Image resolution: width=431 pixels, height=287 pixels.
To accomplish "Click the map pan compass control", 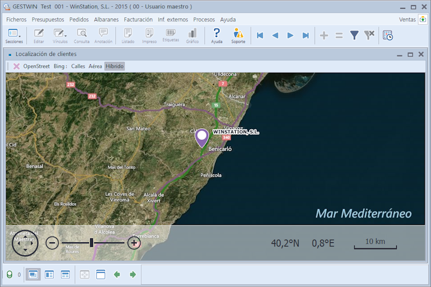I will click(25, 243).
